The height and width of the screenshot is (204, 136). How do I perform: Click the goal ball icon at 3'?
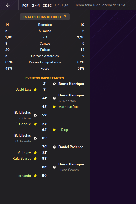54,84
